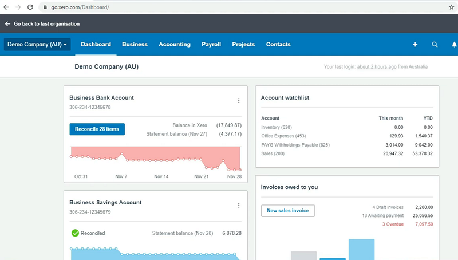Open the Business Bank Account title link
Image resolution: width=458 pixels, height=260 pixels.
pos(101,97)
